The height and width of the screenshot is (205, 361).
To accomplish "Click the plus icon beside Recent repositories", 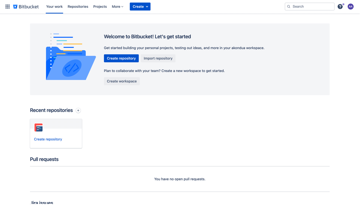I will [x=78, y=111].
